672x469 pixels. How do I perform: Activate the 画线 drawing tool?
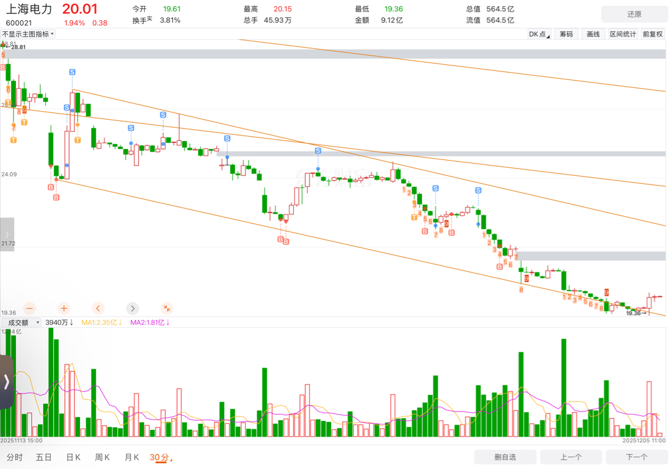pyautogui.click(x=593, y=34)
